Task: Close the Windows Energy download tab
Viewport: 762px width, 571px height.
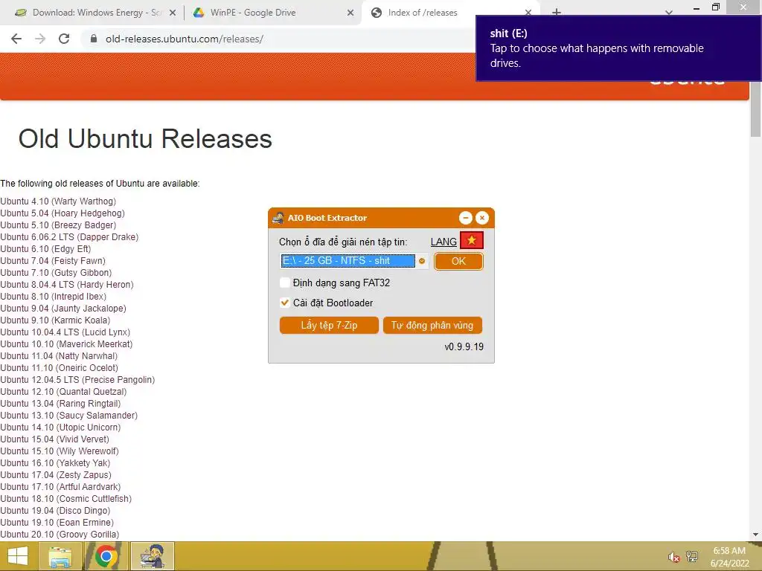Action: click(173, 13)
